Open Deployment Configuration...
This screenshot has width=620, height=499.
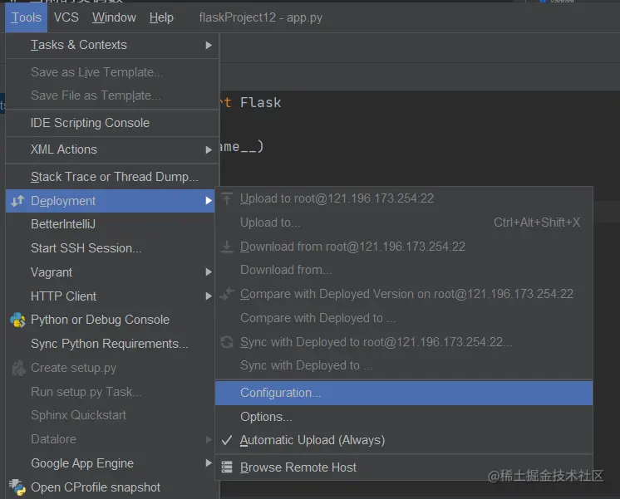pos(404,393)
